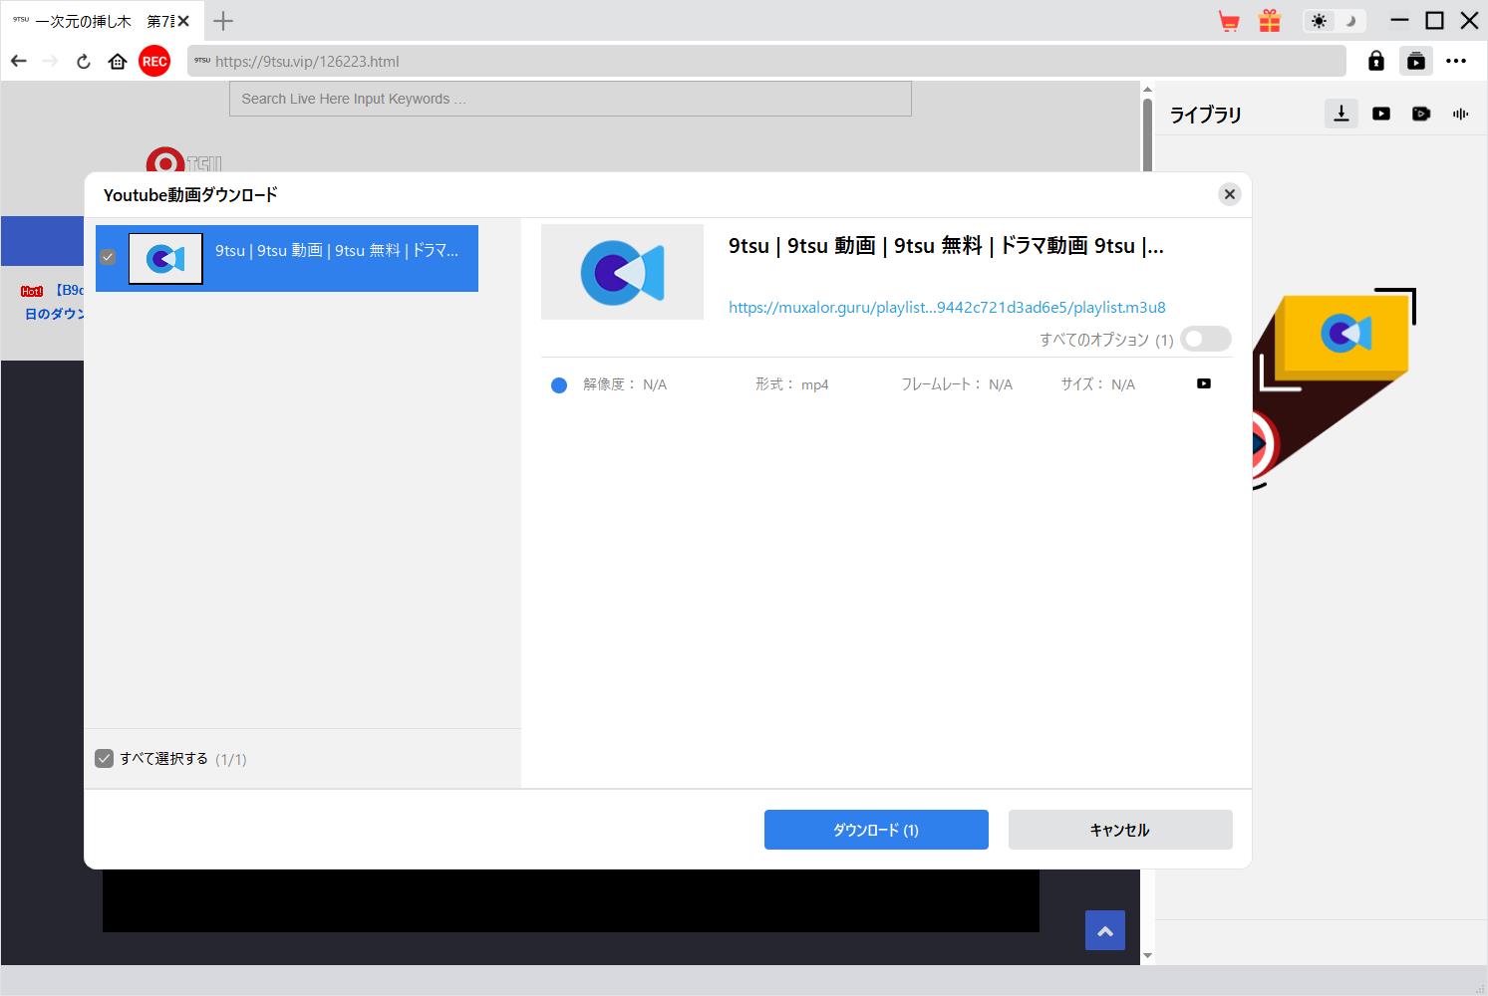
Task: Click the scroll-to-top arrow button
Action: 1105,930
